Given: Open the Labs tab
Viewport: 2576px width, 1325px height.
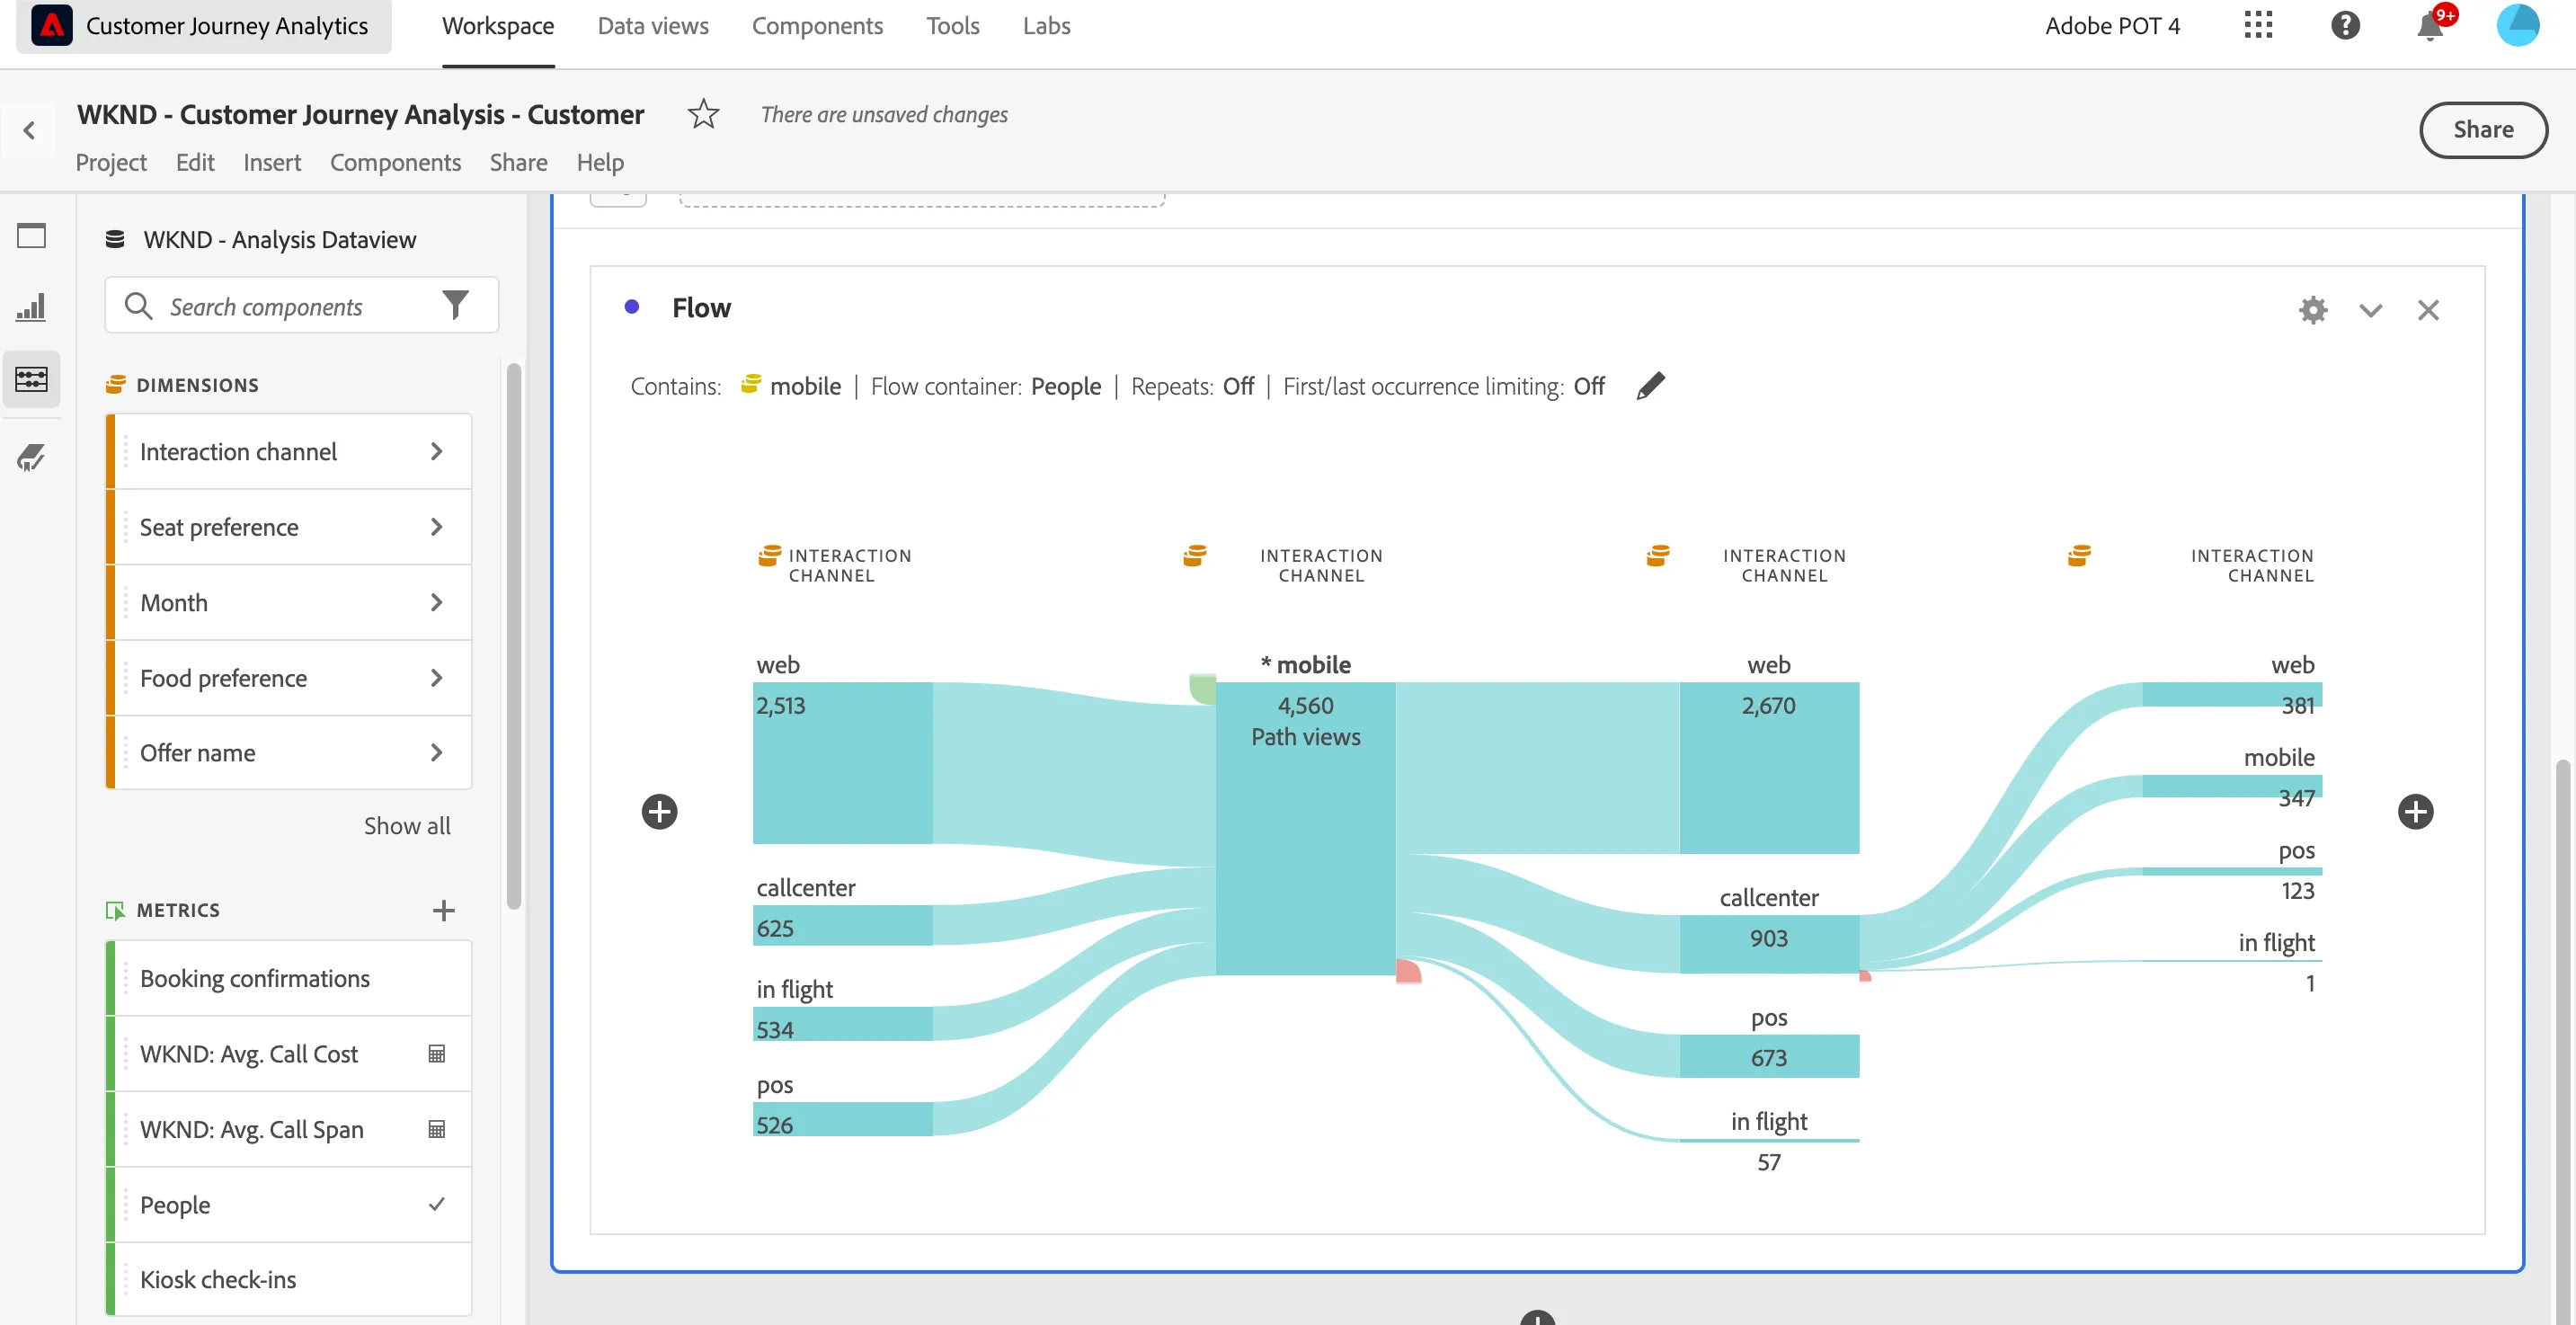Looking at the screenshot, I should pos(1046,26).
